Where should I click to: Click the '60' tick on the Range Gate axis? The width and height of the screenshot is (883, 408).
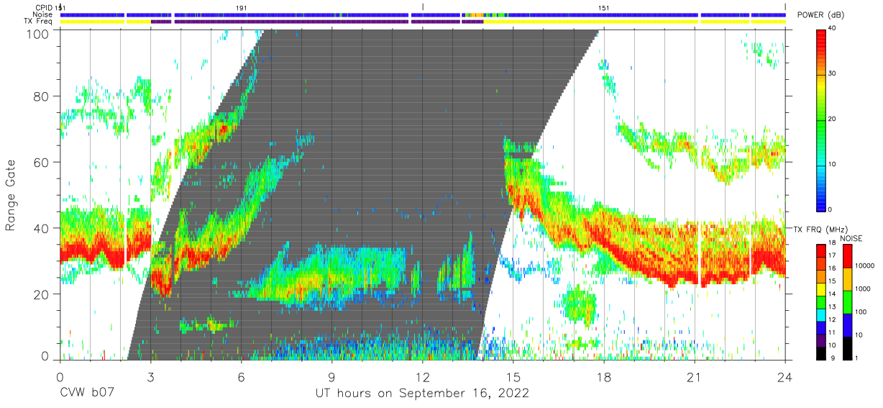click(x=42, y=162)
